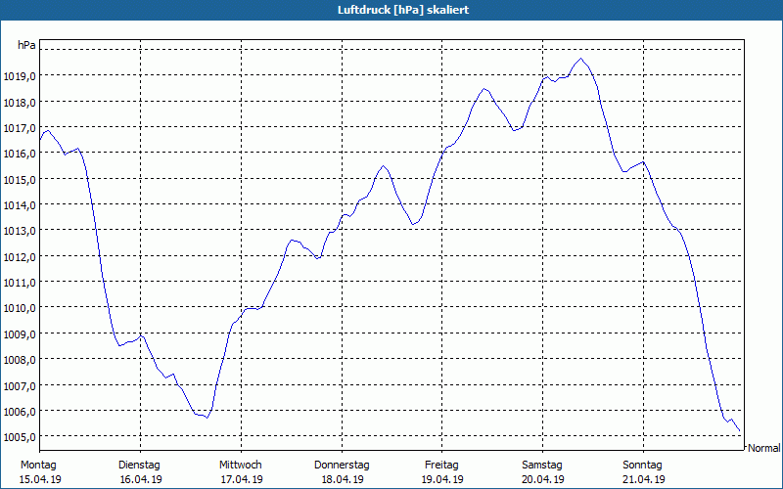Select the date 19.04.19
The image size is (783, 489).
(442, 479)
